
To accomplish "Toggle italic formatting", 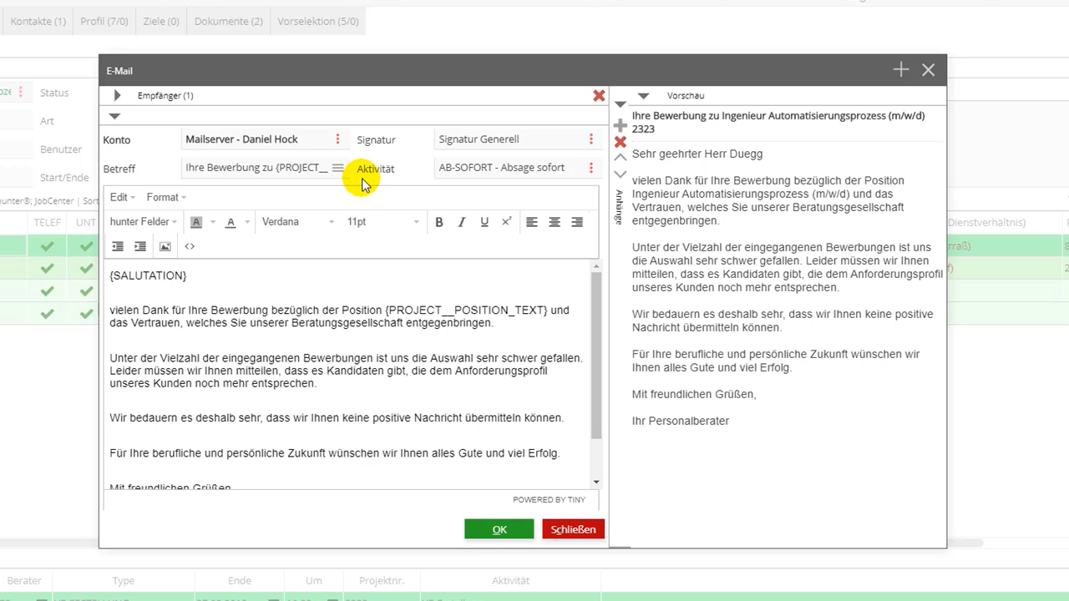I will click(x=462, y=222).
